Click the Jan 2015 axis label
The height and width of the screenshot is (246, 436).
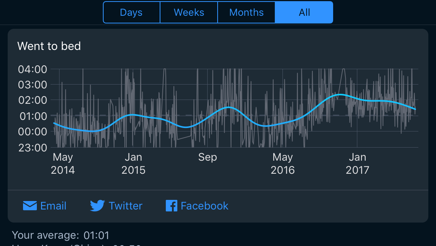pyautogui.click(x=134, y=163)
